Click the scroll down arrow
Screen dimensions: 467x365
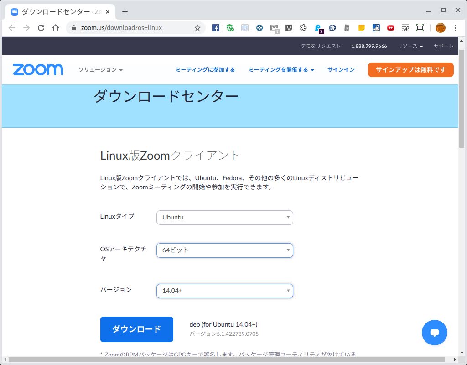click(x=462, y=353)
